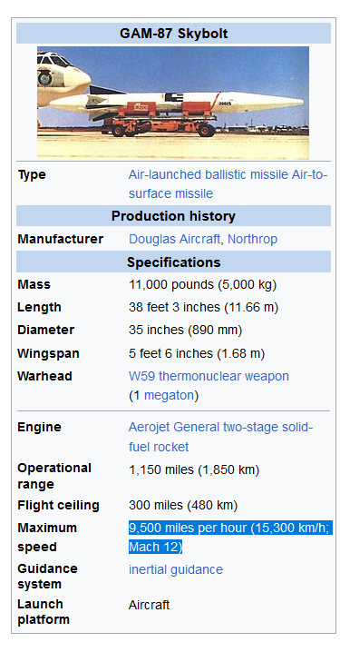The image size is (340, 652).
Task: Click the Wingspan value 5 feet 6 inches
Action: click(197, 354)
